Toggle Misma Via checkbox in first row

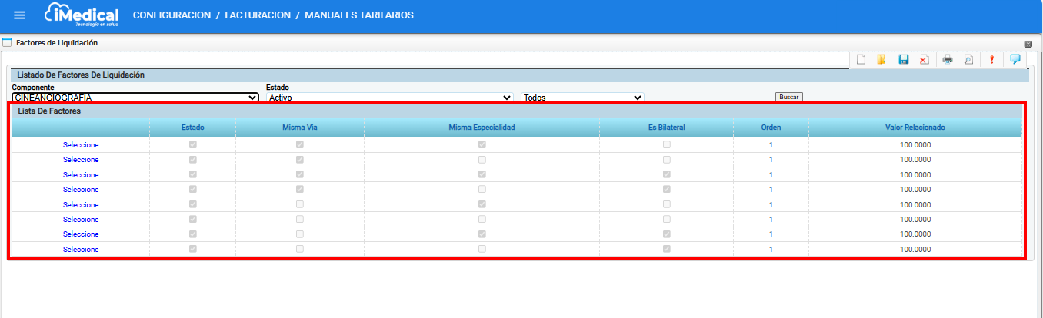tap(300, 144)
